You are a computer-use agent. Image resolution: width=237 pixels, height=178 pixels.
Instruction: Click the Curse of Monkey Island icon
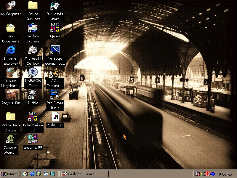pos(11,139)
